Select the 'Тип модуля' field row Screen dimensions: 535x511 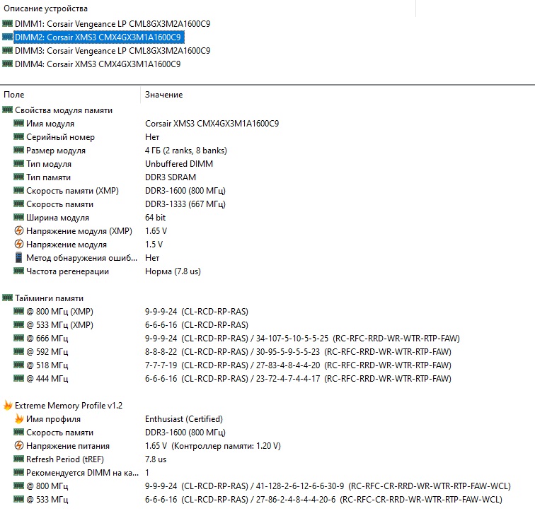tap(49, 164)
